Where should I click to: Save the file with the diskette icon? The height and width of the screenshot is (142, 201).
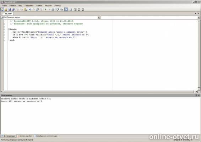pyautogui.click(x=10, y=10)
